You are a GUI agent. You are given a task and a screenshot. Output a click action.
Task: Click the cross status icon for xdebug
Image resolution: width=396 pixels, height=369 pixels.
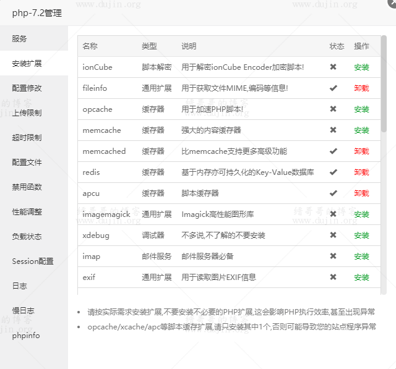pos(333,235)
